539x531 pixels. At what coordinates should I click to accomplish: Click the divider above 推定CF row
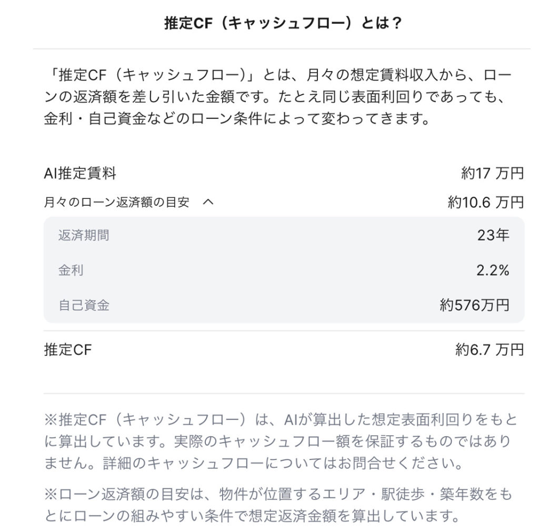(x=284, y=331)
